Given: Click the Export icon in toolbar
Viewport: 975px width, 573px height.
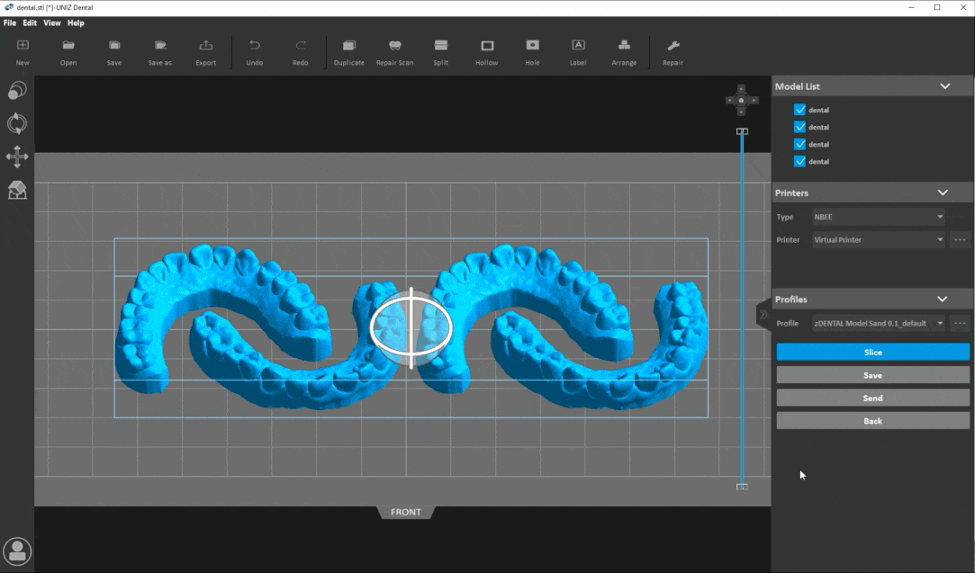Looking at the screenshot, I should click(206, 46).
